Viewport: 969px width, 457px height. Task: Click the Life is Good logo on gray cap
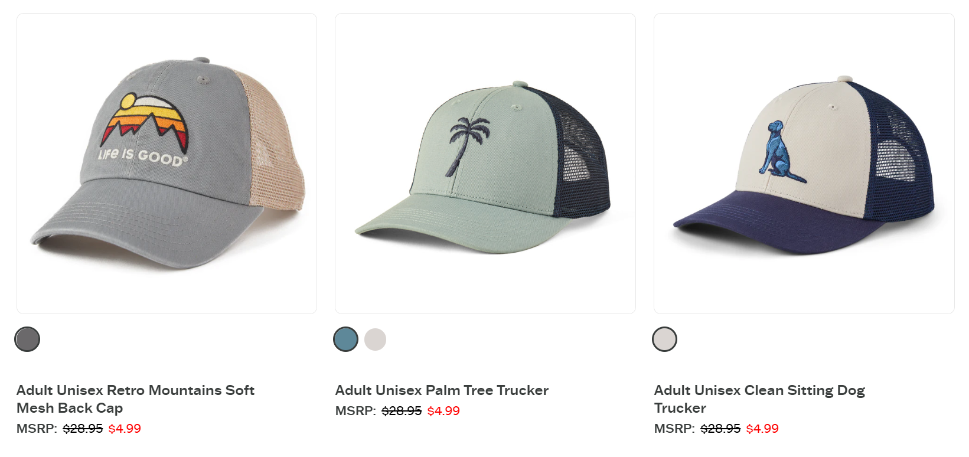(x=143, y=130)
